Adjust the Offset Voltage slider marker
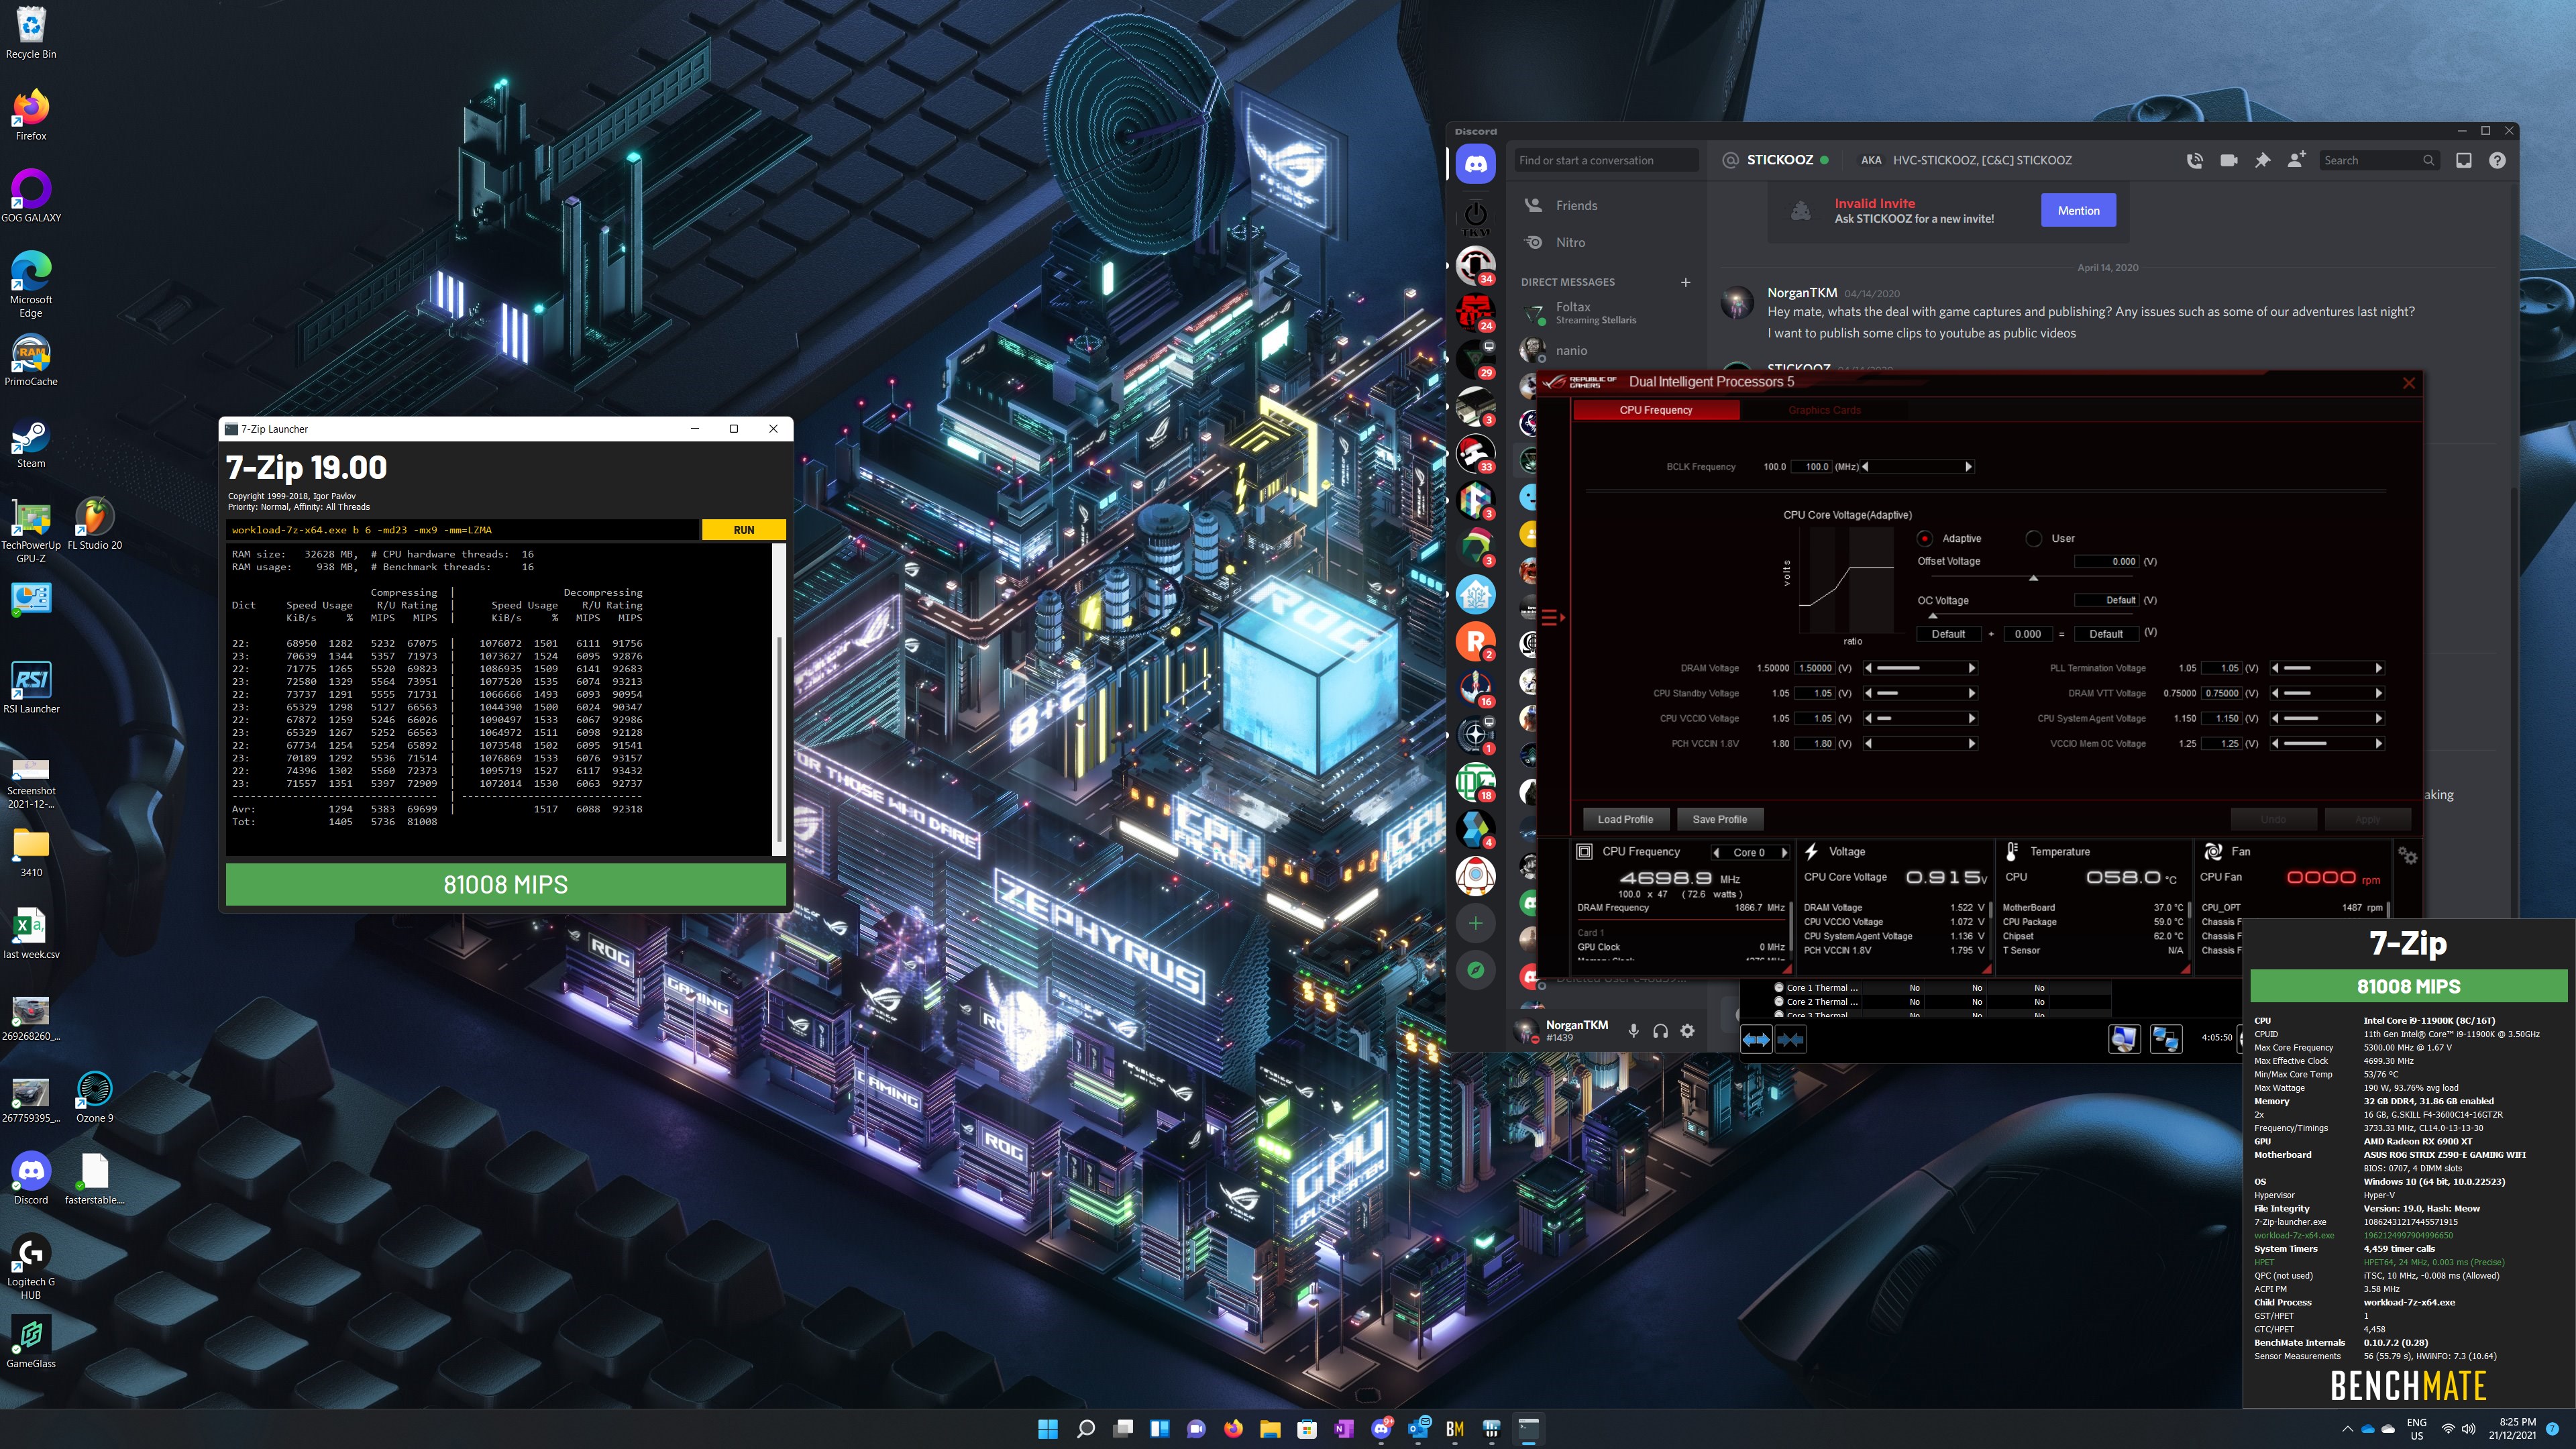The height and width of the screenshot is (1449, 2576). pyautogui.click(x=2033, y=578)
